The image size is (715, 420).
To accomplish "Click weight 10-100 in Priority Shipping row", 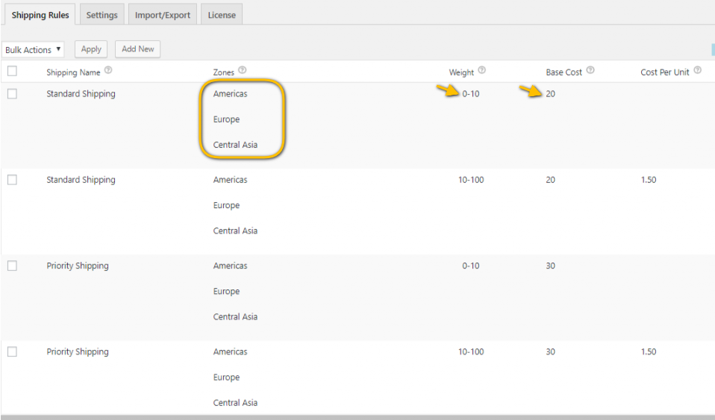I will (x=471, y=351).
